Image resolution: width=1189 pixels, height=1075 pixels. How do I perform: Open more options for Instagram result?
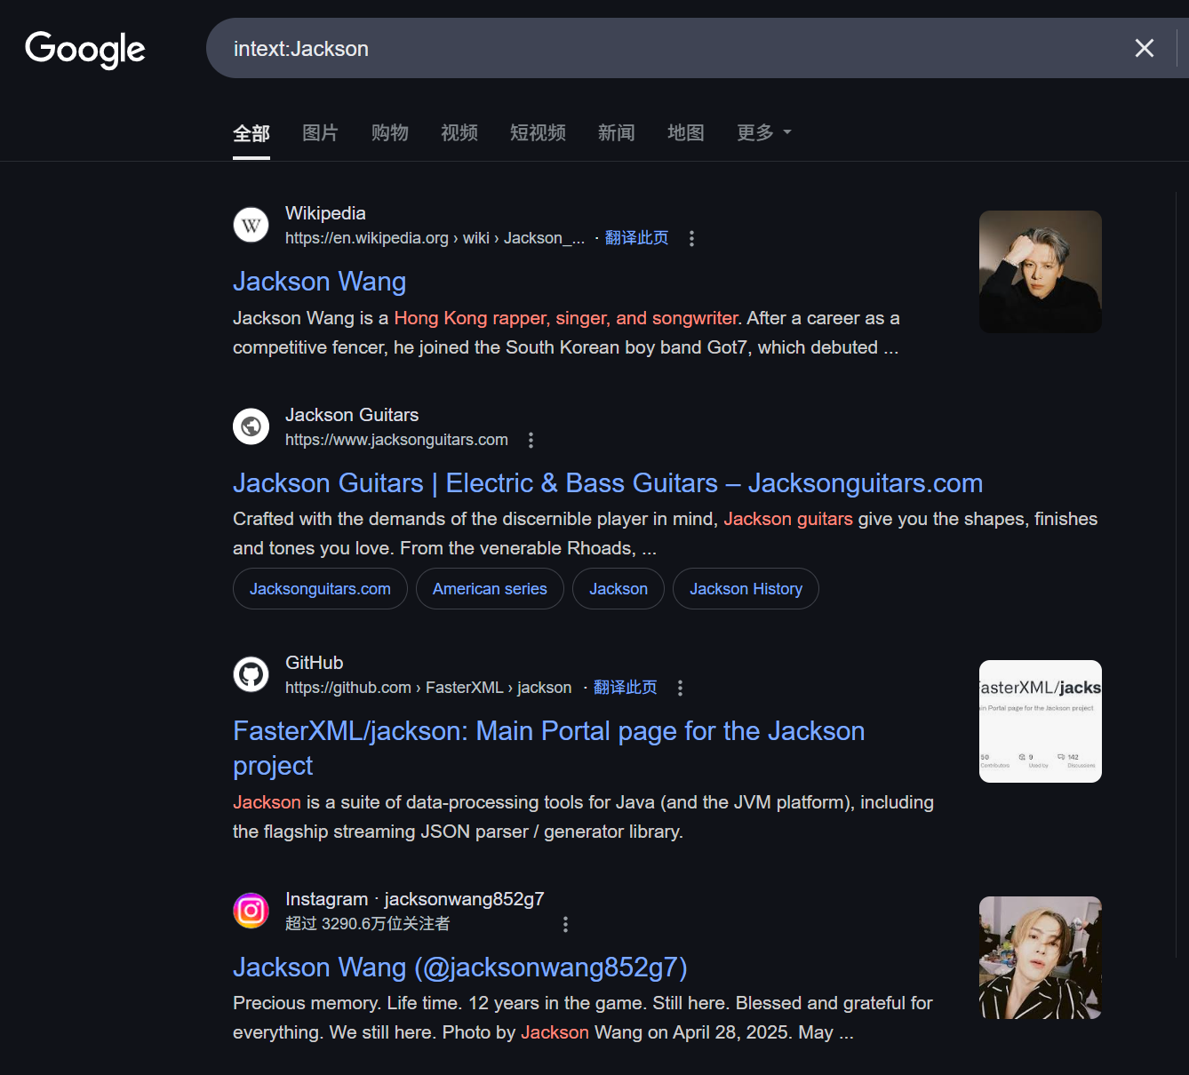pos(565,924)
